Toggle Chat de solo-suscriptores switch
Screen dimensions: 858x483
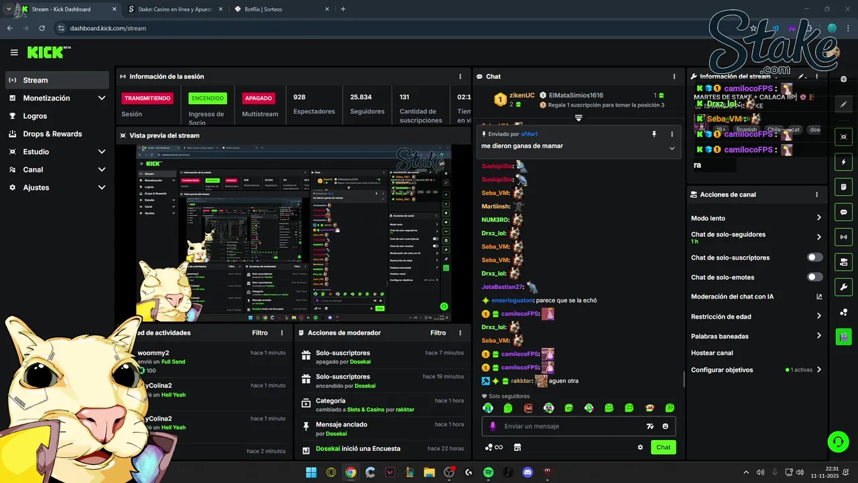coord(815,258)
